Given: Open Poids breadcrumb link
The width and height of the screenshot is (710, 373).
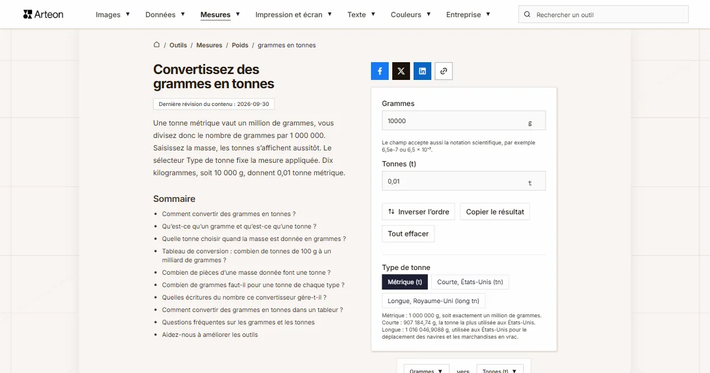Looking at the screenshot, I should point(240,45).
